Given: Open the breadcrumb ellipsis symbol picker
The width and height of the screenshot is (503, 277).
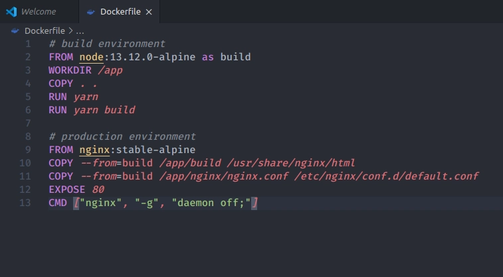Looking at the screenshot, I should point(80,32).
